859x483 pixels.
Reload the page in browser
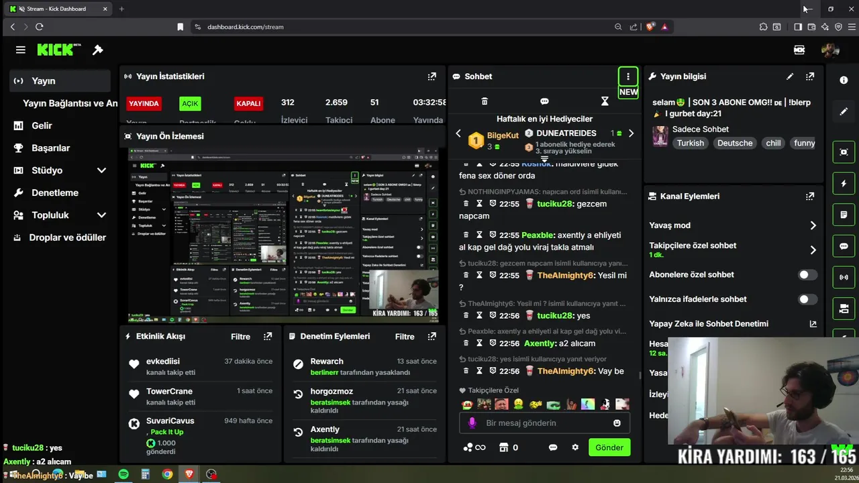(x=40, y=27)
